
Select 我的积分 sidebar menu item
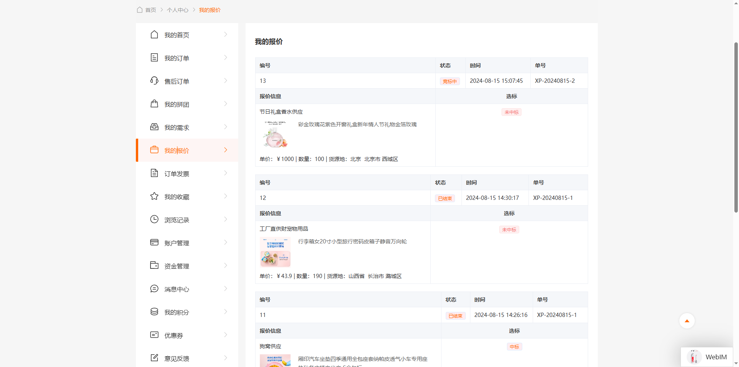tap(177, 312)
